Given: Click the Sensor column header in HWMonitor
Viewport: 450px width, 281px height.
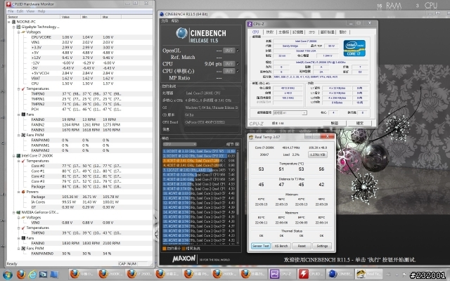Looking at the screenshot, I should (33, 17).
